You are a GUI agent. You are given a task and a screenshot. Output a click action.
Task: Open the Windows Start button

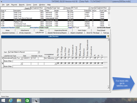point(3,100)
